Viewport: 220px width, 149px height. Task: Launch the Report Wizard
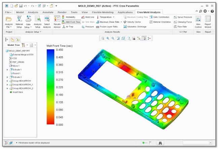(x=208, y=22)
